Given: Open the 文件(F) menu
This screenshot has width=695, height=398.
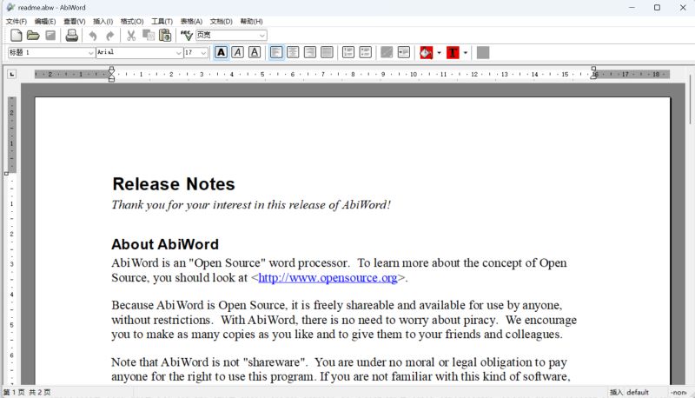Looking at the screenshot, I should 16,21.
